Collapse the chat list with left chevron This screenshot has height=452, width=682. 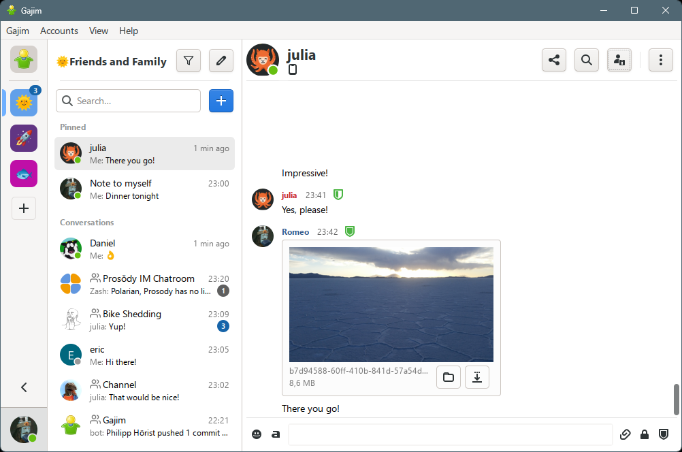pos(24,387)
